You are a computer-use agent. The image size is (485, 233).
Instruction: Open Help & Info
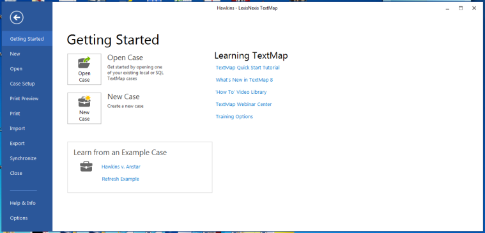click(22, 203)
